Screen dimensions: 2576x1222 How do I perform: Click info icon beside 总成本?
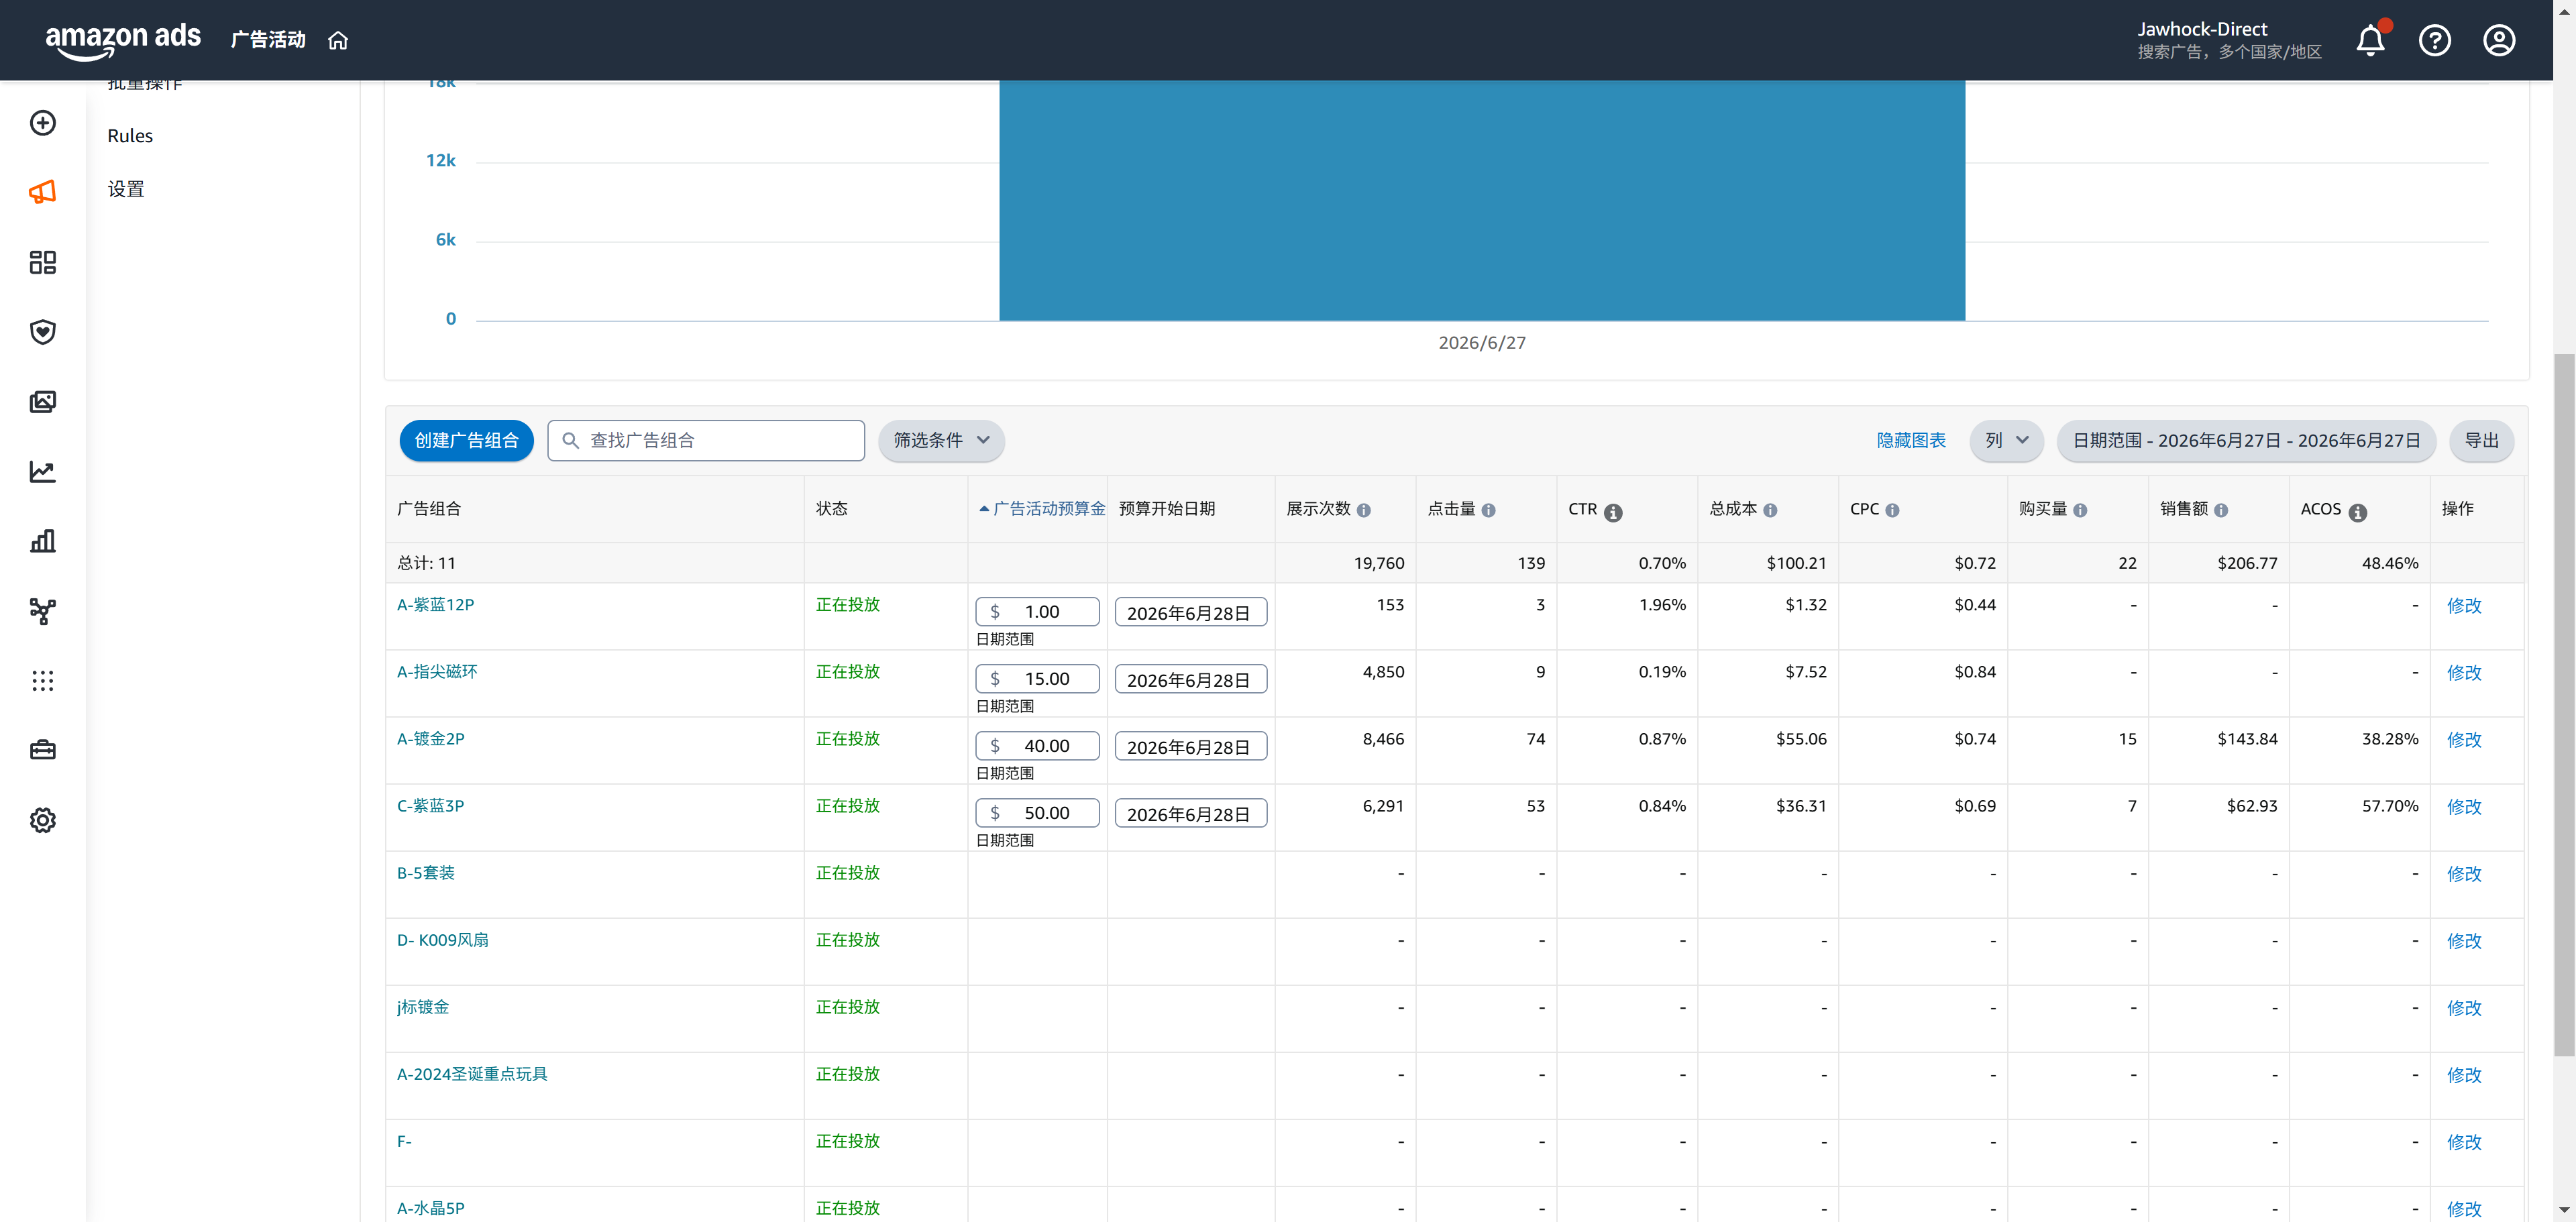point(1770,510)
